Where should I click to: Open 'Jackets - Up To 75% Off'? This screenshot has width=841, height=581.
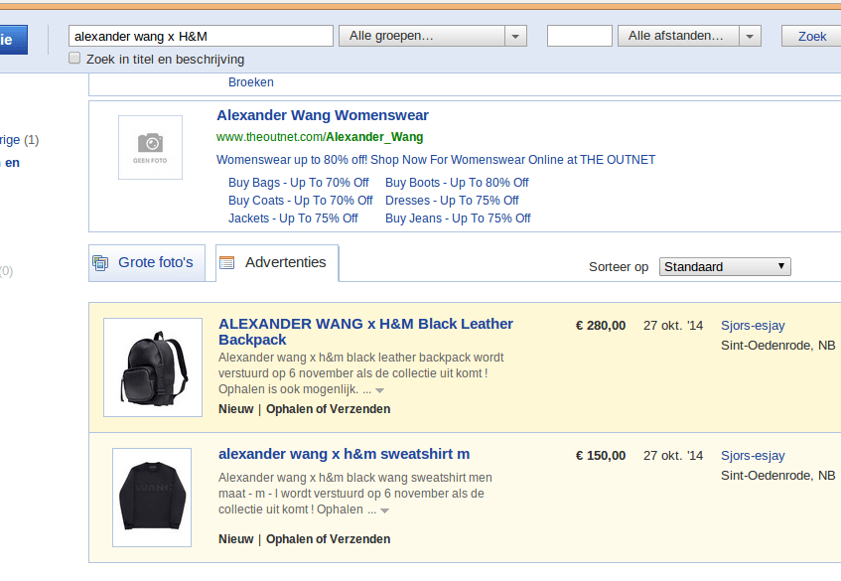point(293,218)
